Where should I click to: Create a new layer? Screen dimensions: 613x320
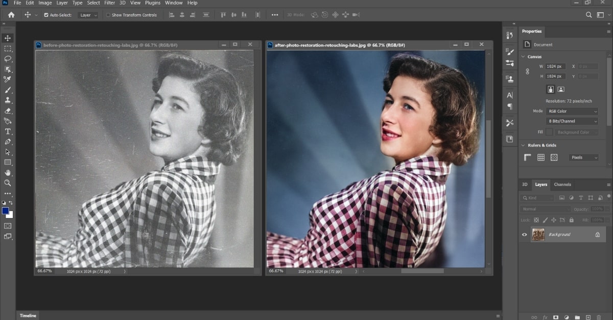tap(588, 317)
